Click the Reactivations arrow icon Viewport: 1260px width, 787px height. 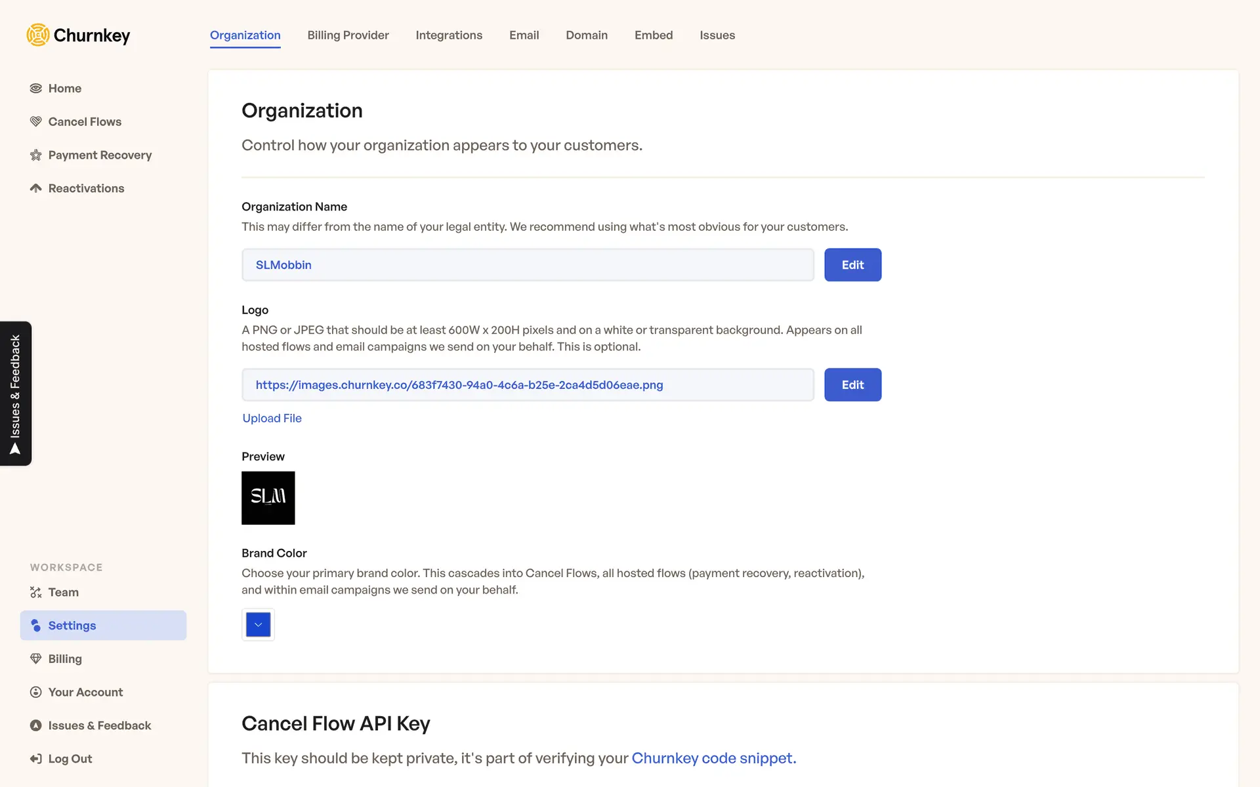point(36,188)
